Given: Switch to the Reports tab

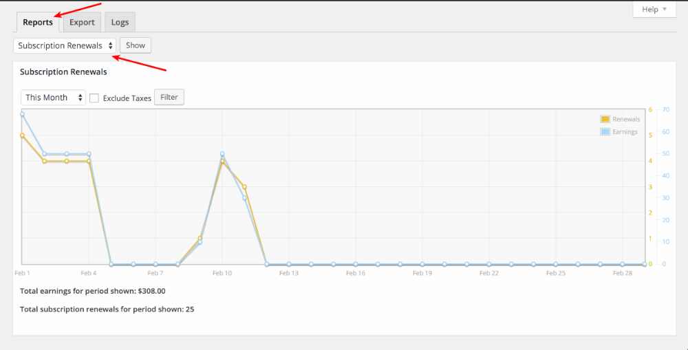Looking at the screenshot, I should click(38, 22).
